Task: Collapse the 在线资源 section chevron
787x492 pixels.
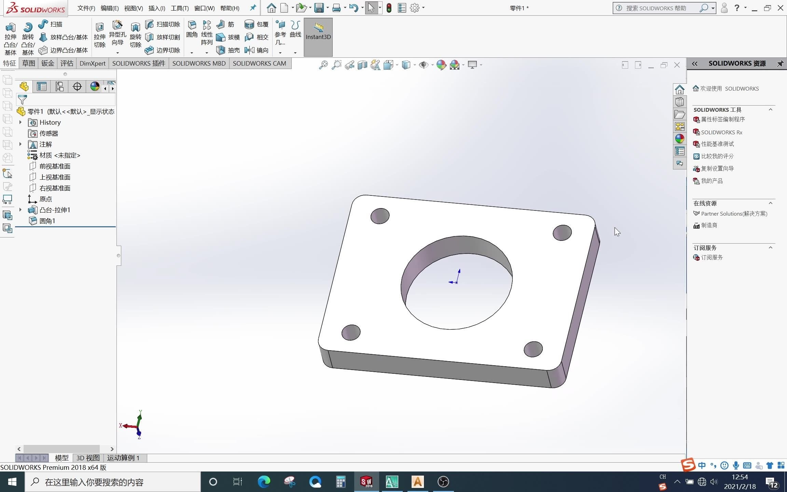Action: (x=771, y=203)
